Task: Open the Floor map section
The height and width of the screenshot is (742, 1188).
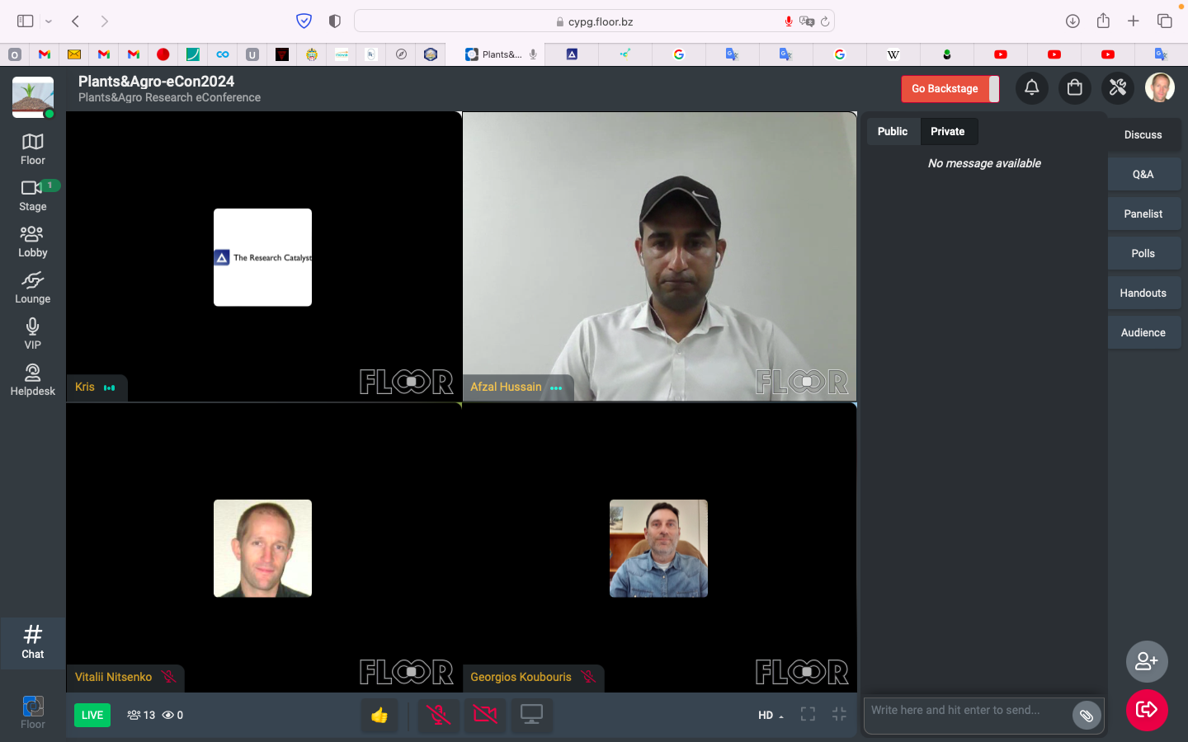Action: (x=32, y=149)
